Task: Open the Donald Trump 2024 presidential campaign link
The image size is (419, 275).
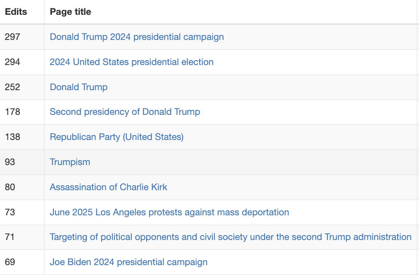Action: click(x=137, y=37)
